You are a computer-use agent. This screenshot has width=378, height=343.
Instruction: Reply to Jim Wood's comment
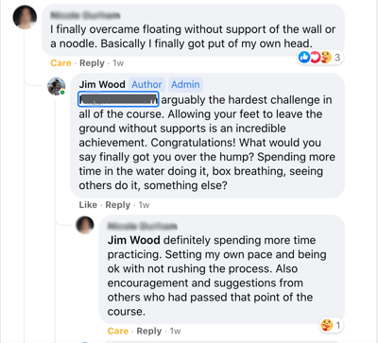point(117,205)
